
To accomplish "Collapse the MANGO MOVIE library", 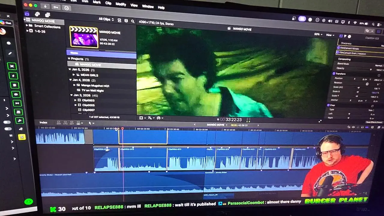I will [25, 20].
